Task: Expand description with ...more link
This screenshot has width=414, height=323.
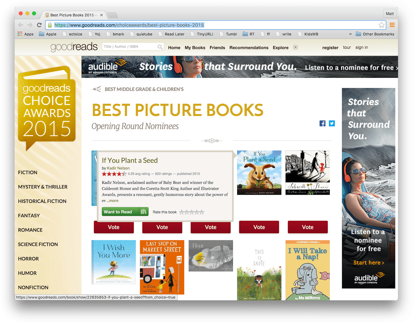Action: point(113,201)
